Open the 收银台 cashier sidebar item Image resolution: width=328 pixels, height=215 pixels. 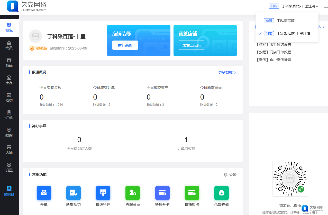9,191
